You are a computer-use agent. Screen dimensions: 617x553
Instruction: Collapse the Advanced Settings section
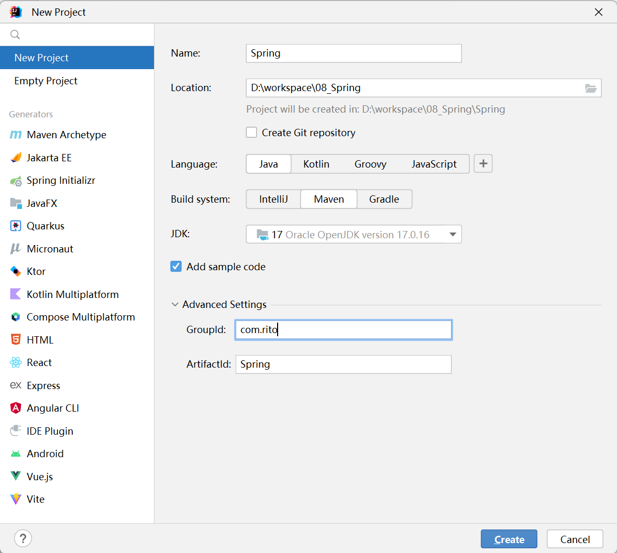(x=175, y=304)
